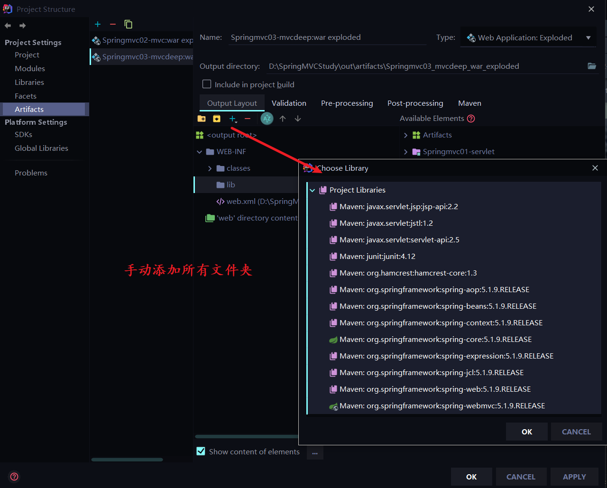Open the artifact Type dropdown
The width and height of the screenshot is (607, 488).
point(528,37)
